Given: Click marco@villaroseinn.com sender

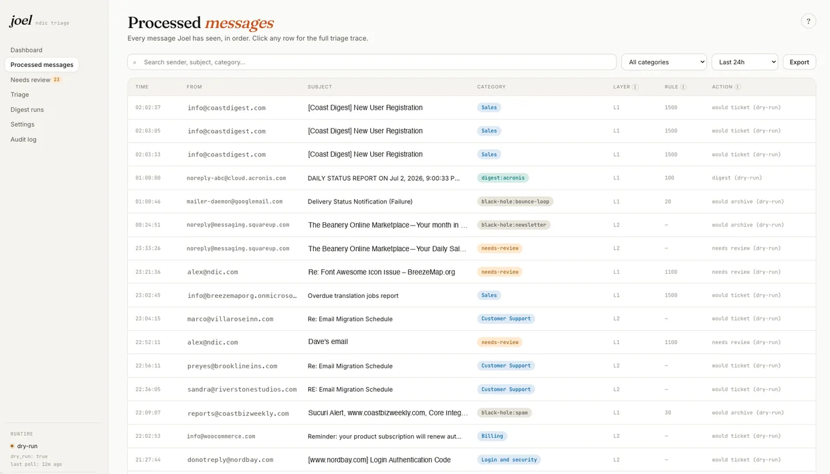Looking at the screenshot, I should click(x=230, y=319).
